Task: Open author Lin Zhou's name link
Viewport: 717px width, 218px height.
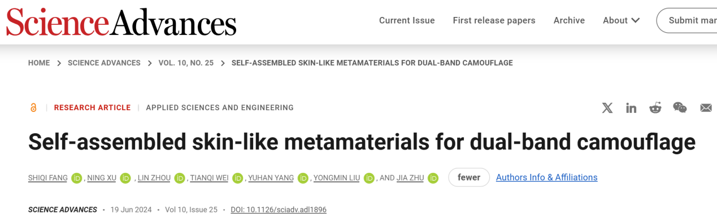Action: click(x=154, y=178)
